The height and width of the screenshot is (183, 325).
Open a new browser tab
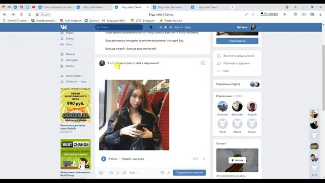[x=233, y=7]
